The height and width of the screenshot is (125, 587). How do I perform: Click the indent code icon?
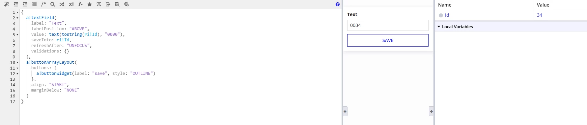pyautogui.click(x=25, y=4)
